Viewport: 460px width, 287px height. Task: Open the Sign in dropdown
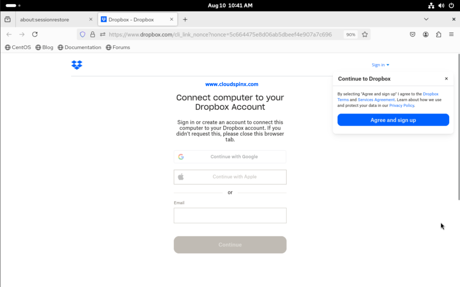pos(380,64)
